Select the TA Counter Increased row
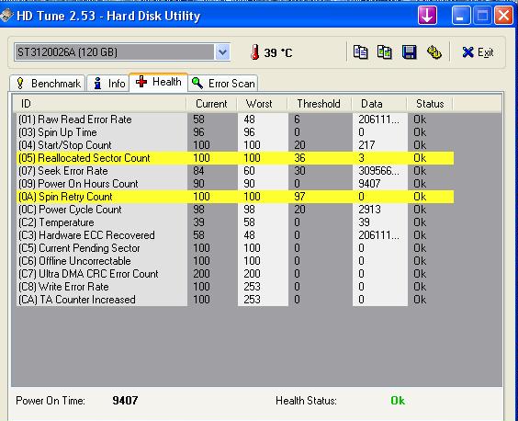The width and height of the screenshot is (518, 421). tap(235, 300)
